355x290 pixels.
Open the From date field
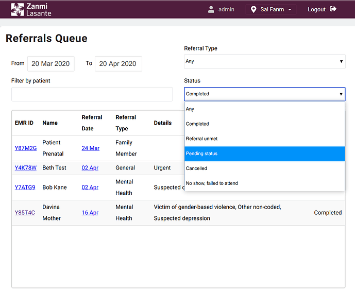[x=50, y=63]
